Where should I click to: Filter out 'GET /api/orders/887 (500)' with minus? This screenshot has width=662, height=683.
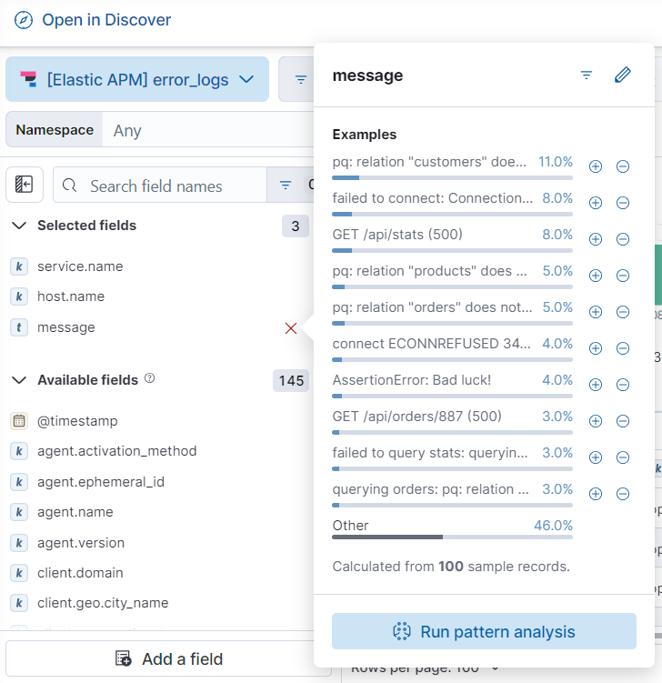(623, 421)
